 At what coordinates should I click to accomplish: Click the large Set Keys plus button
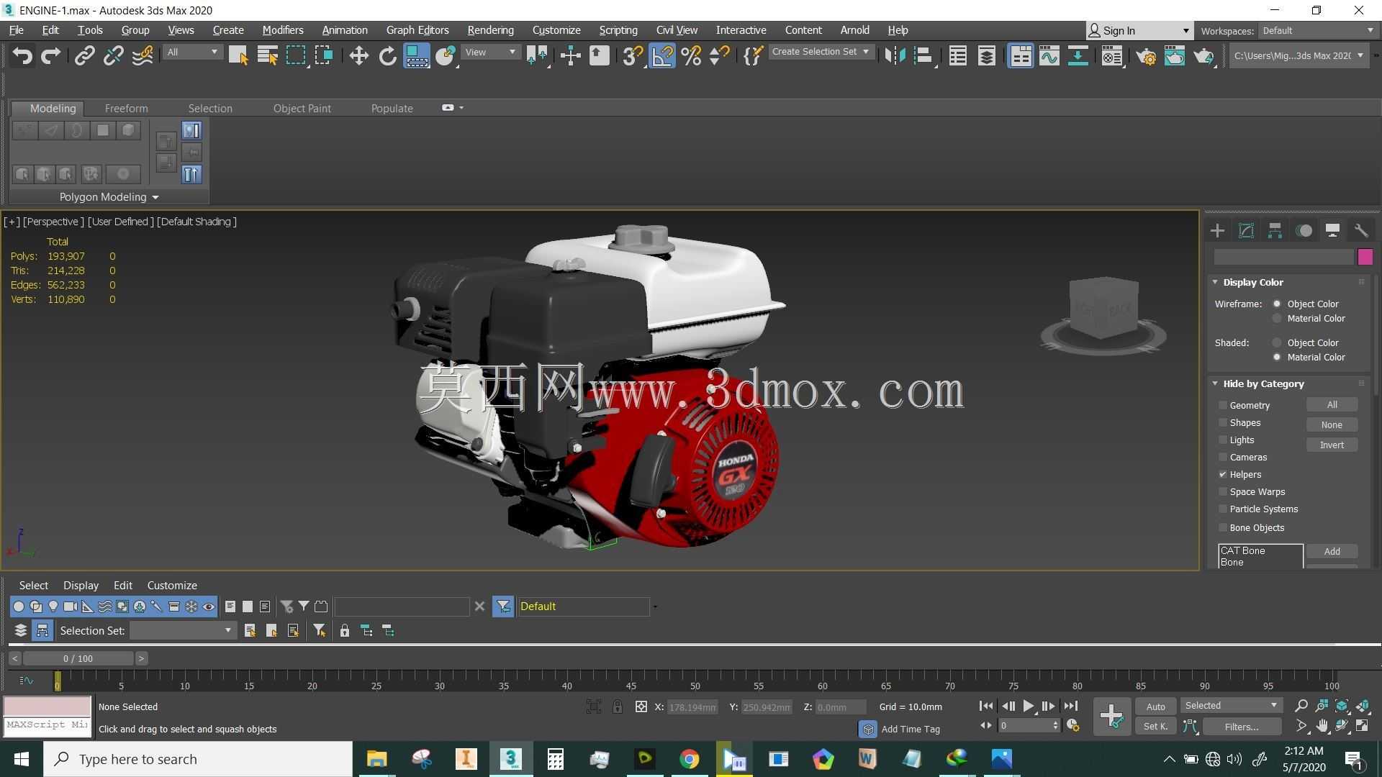point(1112,716)
